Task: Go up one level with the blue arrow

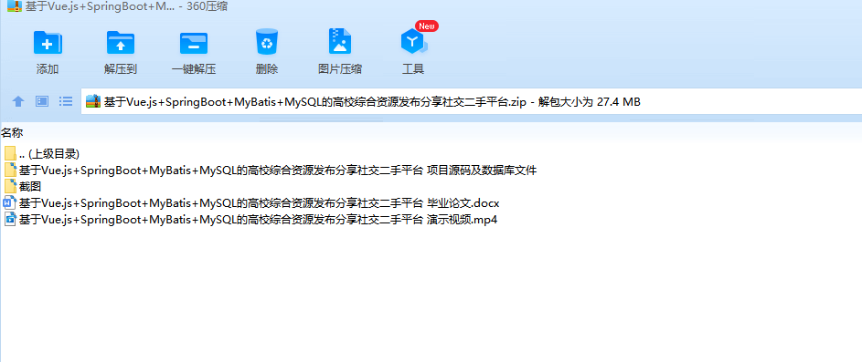Action: (18, 101)
